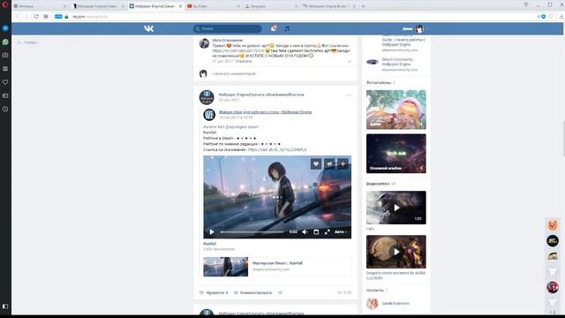Click the VK search field
This screenshot has width=565, height=318.
[x=228, y=28]
